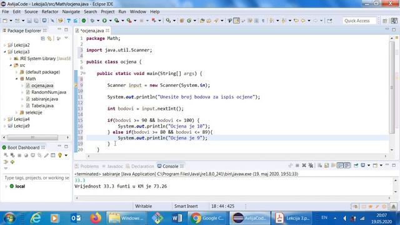This screenshot has width=400, height=225.
Task: Toggle Scroll Lock in Console toolbar
Action: click(326, 166)
